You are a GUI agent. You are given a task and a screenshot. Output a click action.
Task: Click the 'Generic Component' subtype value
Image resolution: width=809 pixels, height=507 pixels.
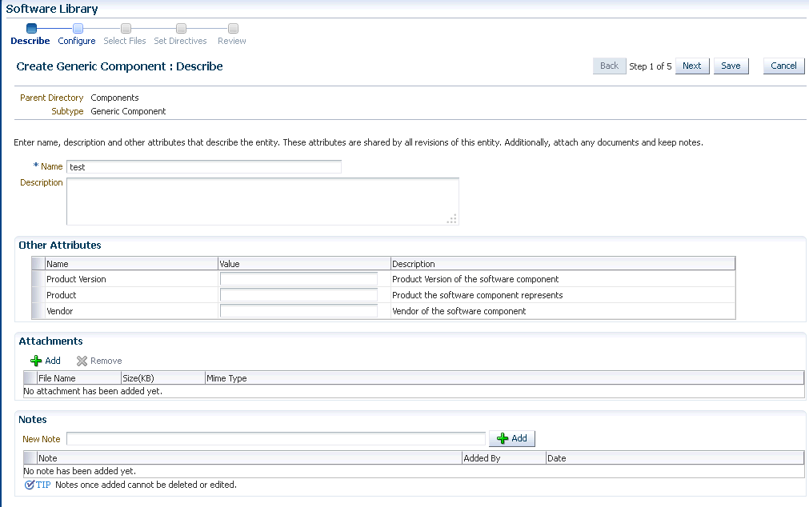(128, 111)
